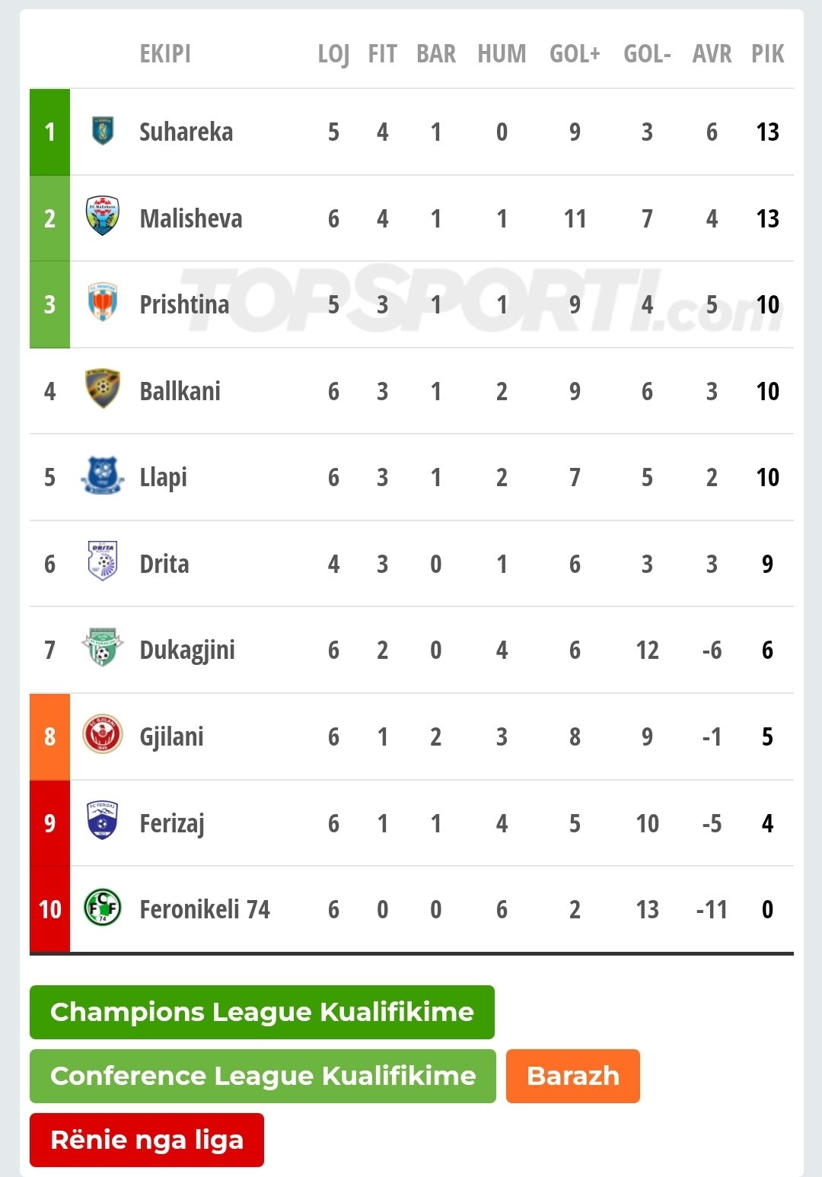Screen dimensions: 822x1177
Task: Select the Dukagjini team badge
Action: [x=103, y=650]
